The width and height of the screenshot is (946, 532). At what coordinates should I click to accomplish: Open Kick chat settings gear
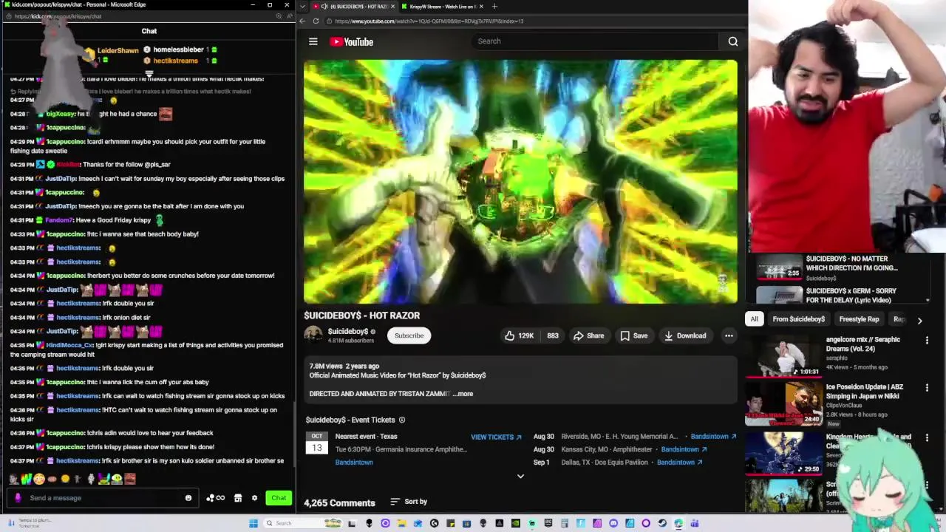pos(254,498)
